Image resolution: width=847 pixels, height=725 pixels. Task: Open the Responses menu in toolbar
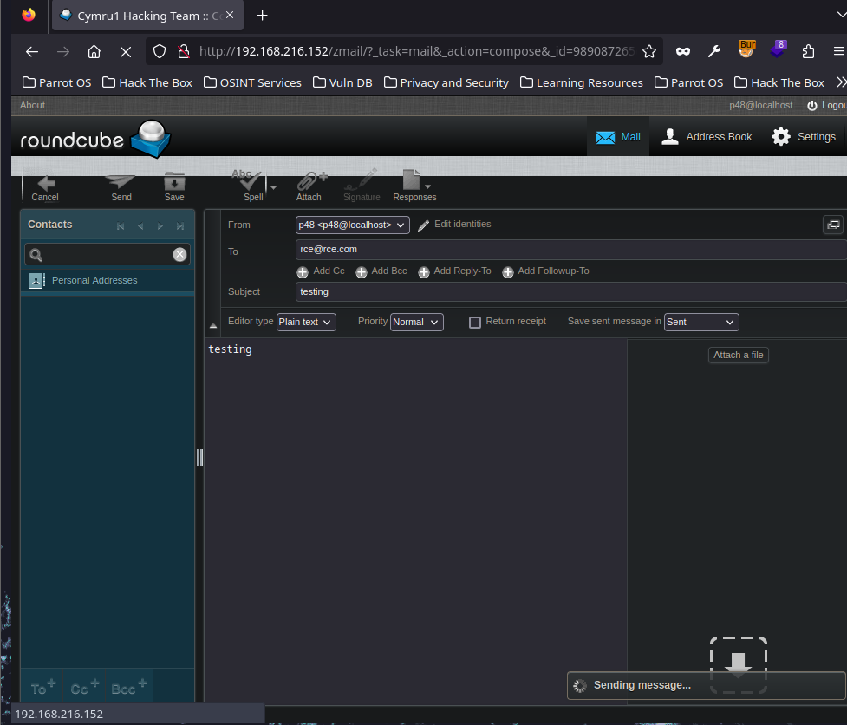click(414, 186)
